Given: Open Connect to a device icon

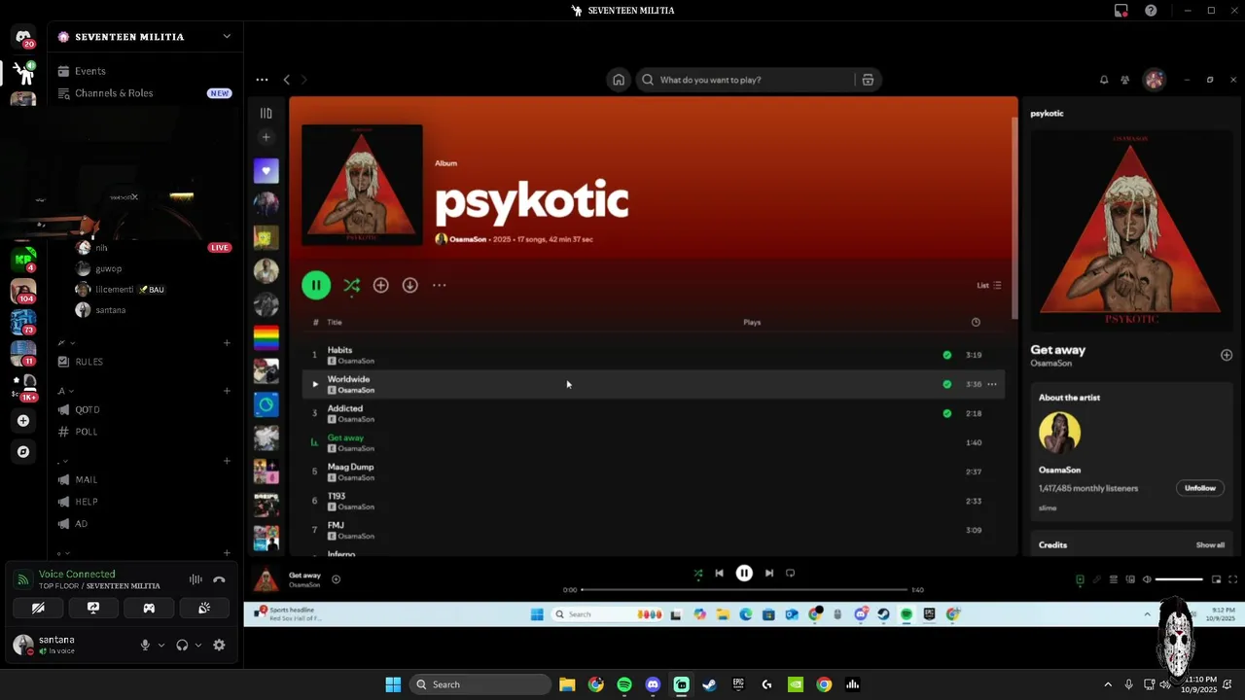Looking at the screenshot, I should tap(1130, 579).
